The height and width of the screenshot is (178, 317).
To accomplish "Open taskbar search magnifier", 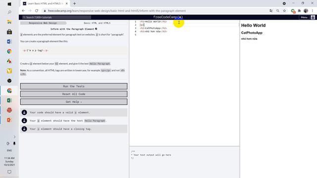I will point(9,12).
